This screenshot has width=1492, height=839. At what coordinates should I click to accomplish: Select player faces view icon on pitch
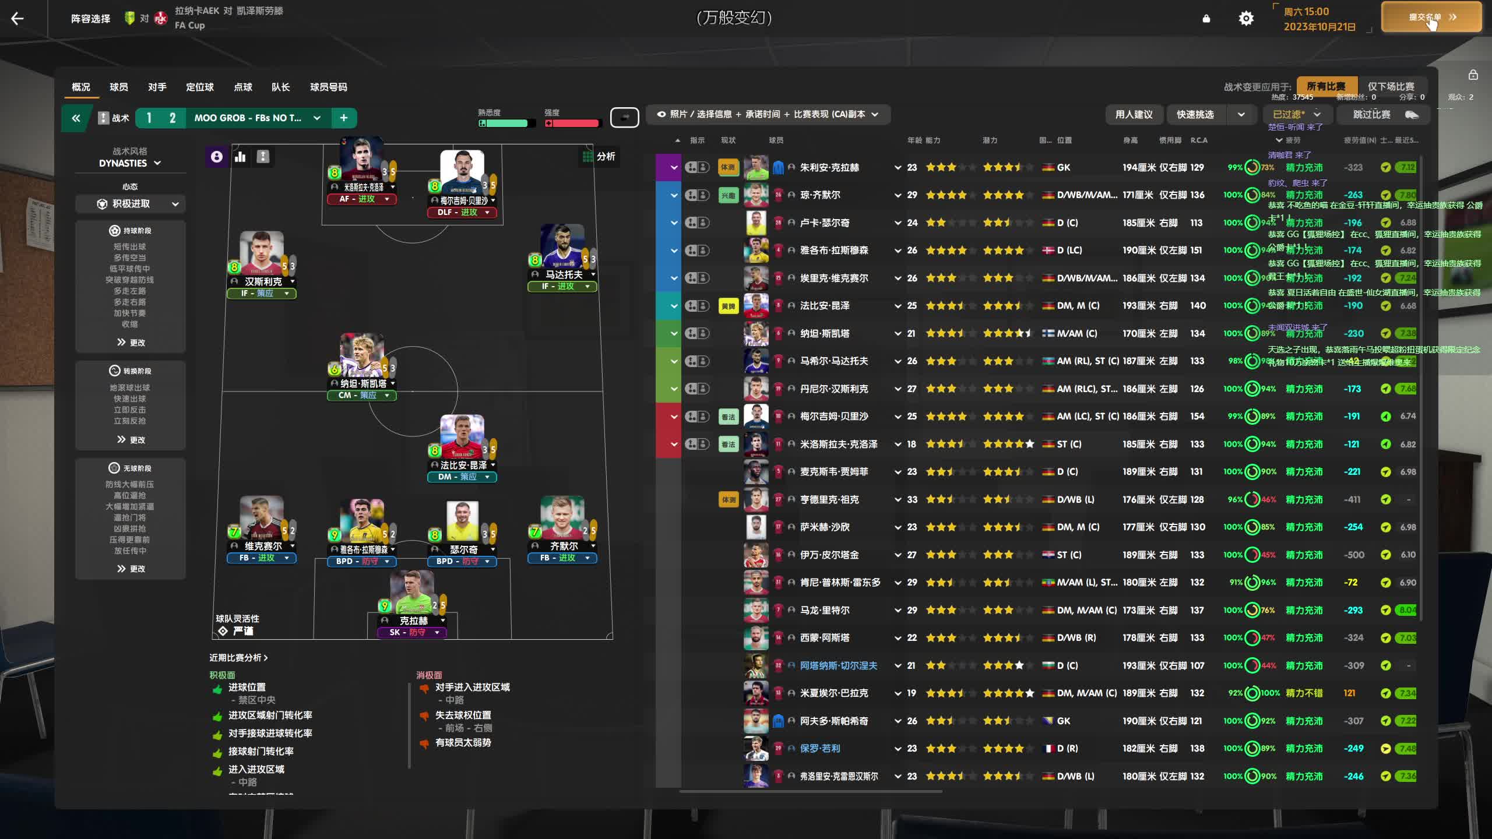point(217,157)
